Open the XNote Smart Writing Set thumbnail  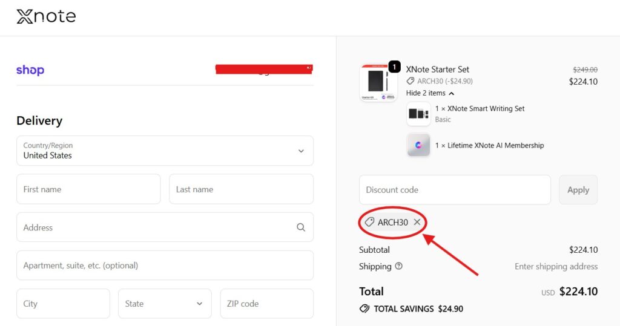[x=418, y=114]
